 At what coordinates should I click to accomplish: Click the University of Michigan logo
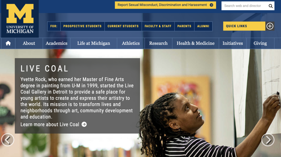[x=20, y=19]
